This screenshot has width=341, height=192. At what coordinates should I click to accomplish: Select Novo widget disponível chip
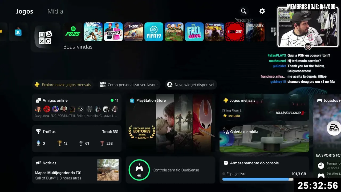[191, 85]
